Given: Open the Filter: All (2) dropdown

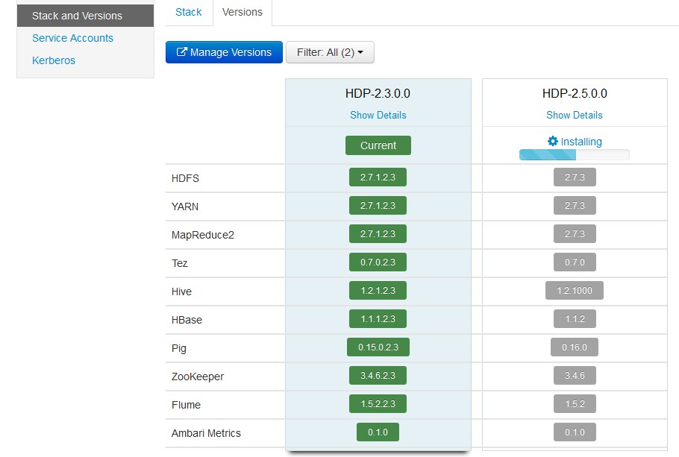Looking at the screenshot, I should pyautogui.click(x=330, y=53).
